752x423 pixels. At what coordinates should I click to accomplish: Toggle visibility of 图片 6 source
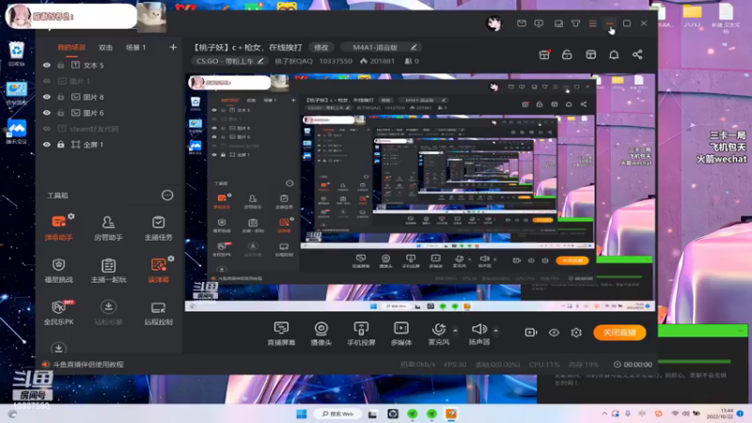(46, 113)
